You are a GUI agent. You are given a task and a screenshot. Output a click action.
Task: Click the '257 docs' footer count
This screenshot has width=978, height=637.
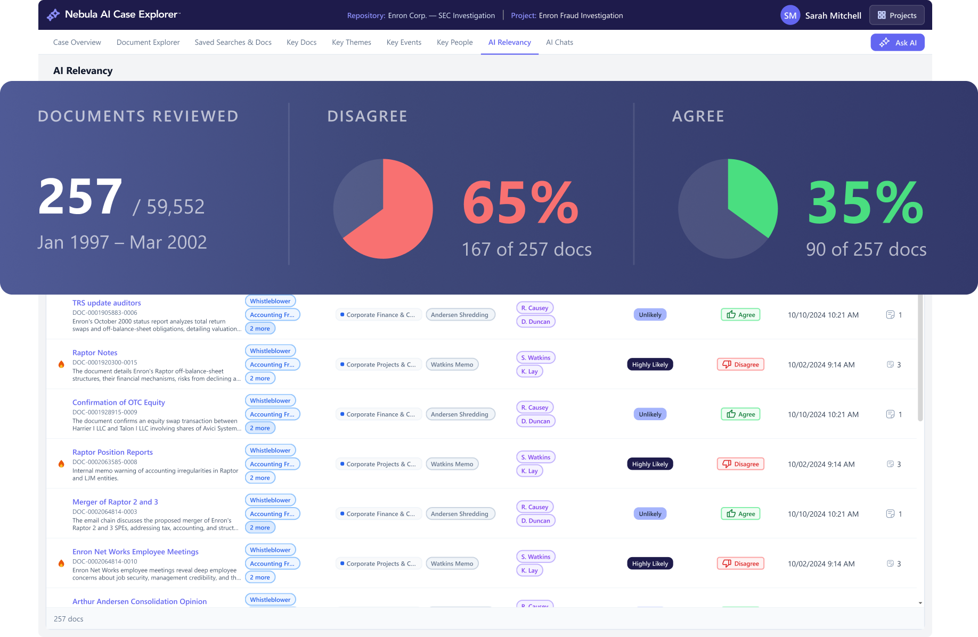(69, 619)
